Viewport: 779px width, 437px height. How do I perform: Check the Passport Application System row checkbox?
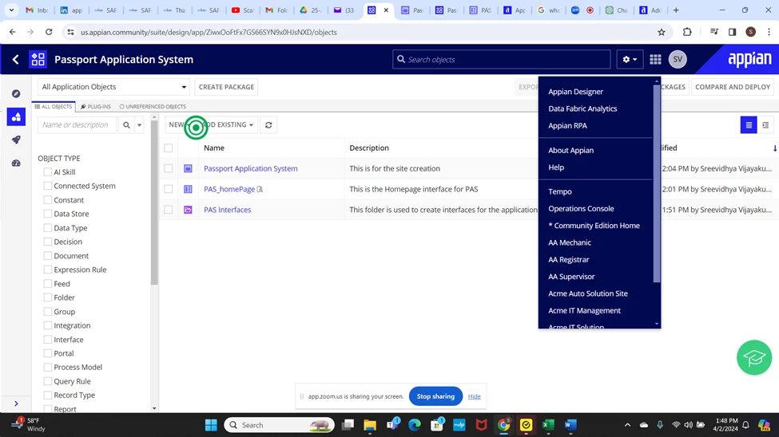[x=169, y=168]
